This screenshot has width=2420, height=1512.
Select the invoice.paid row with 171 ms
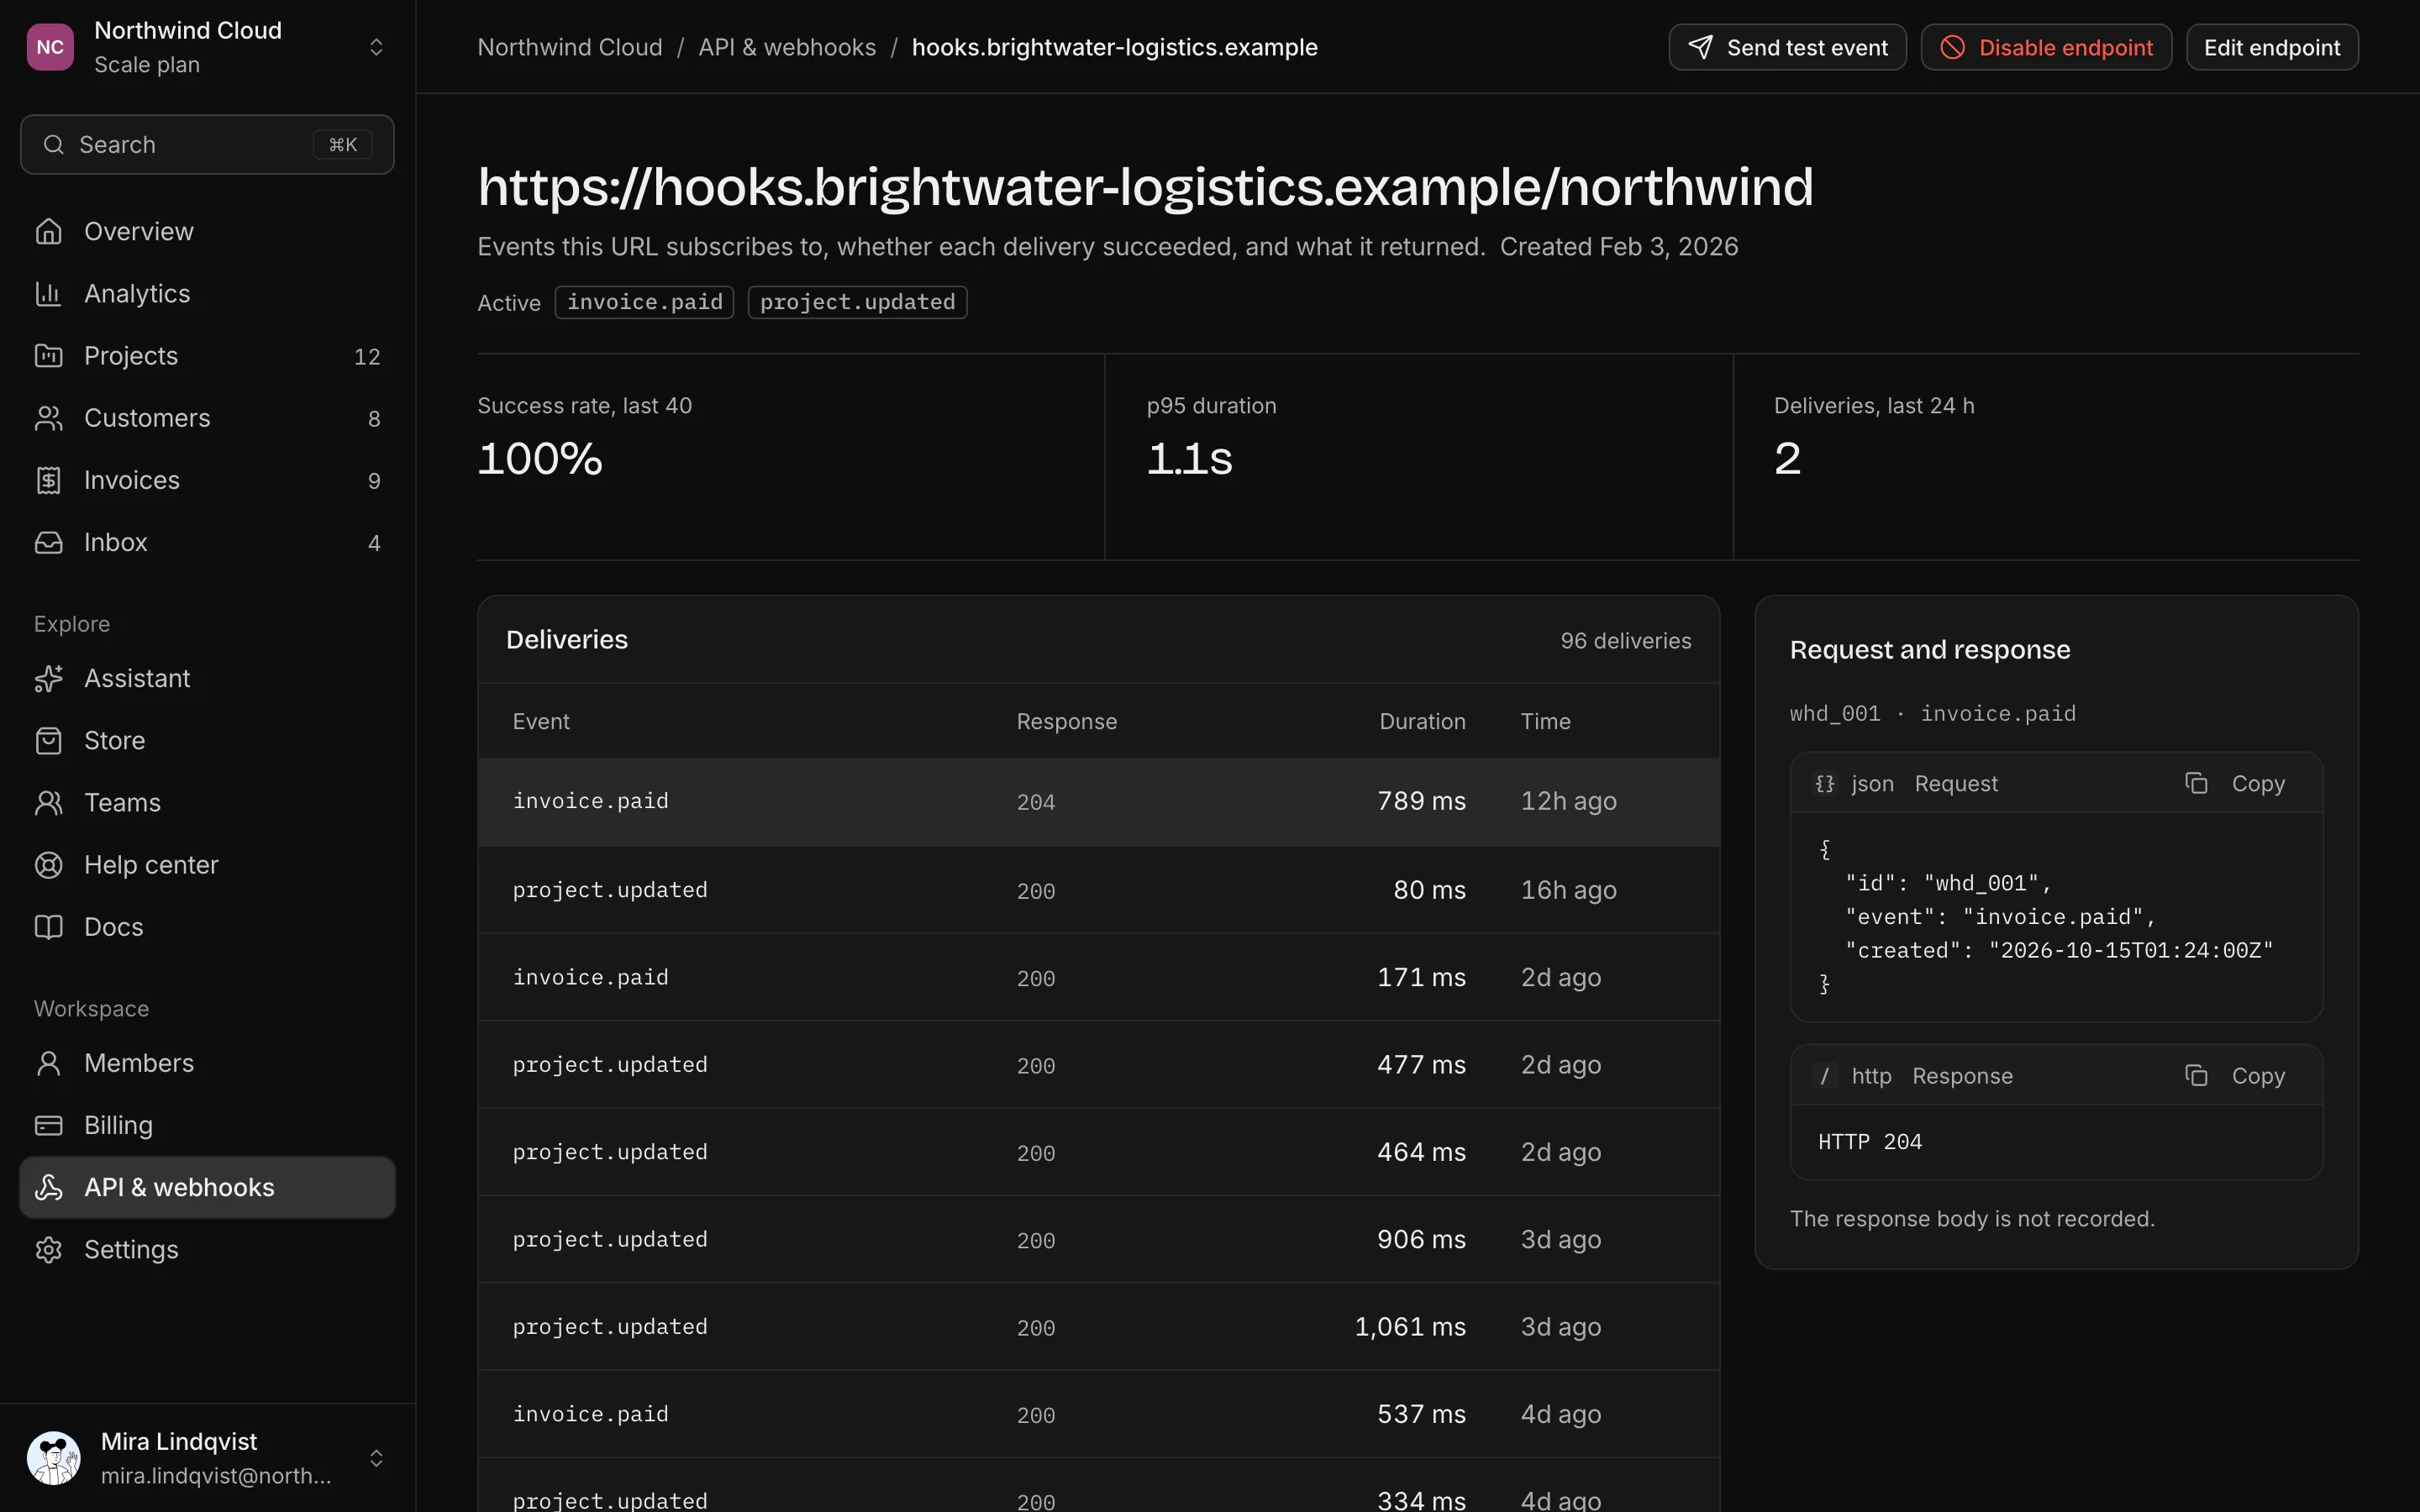pyautogui.click(x=1098, y=977)
